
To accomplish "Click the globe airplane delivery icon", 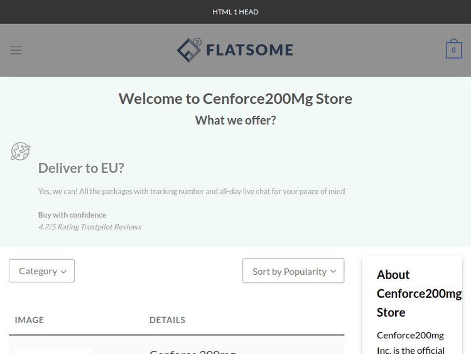I will click(x=21, y=152).
